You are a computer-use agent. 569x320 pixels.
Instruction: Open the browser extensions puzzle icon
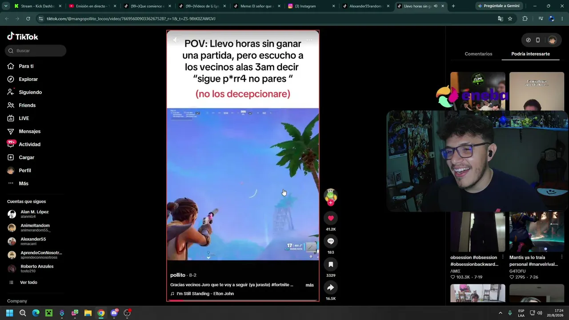(525, 19)
